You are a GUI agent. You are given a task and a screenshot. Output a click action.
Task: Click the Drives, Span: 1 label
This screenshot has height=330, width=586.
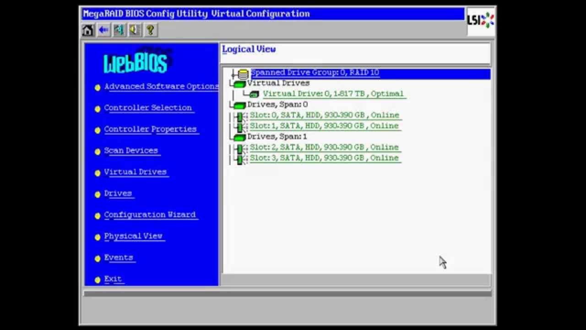coord(277,137)
